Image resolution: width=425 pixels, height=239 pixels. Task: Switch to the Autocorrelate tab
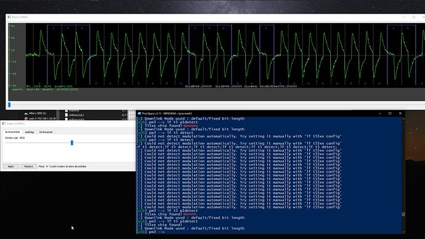click(12, 132)
